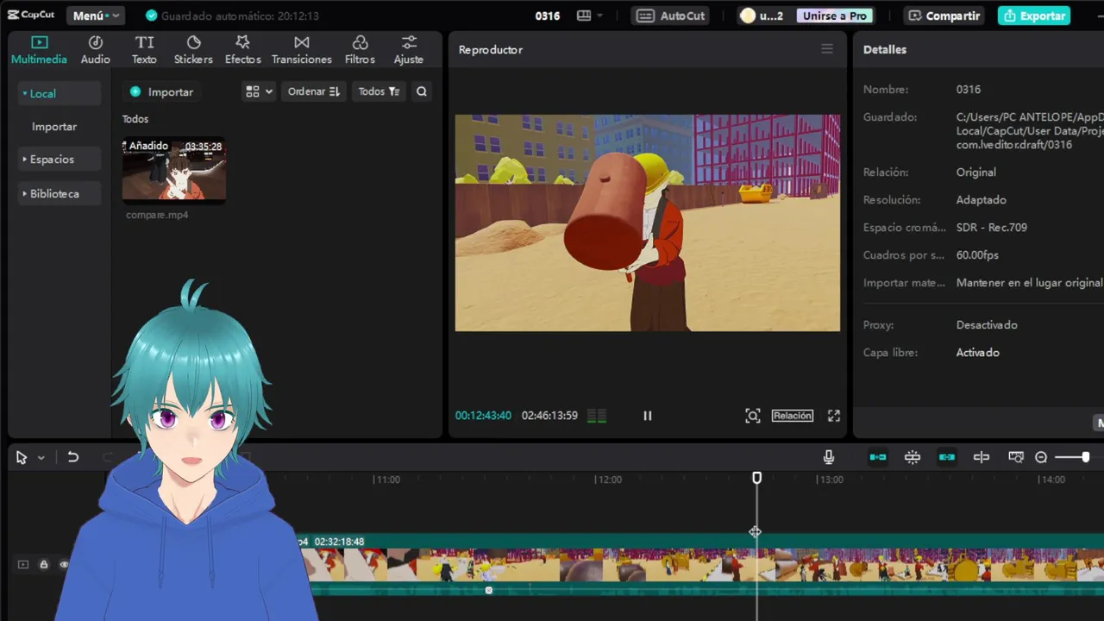Viewport: 1104px width, 621px height.
Task: Open the Ordenar sort dropdown
Action: (x=314, y=91)
